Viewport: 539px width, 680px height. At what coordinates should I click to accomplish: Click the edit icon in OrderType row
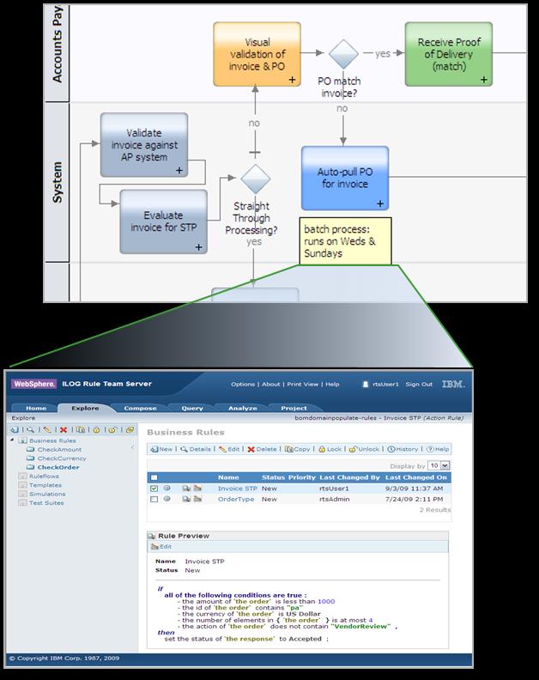click(197, 499)
